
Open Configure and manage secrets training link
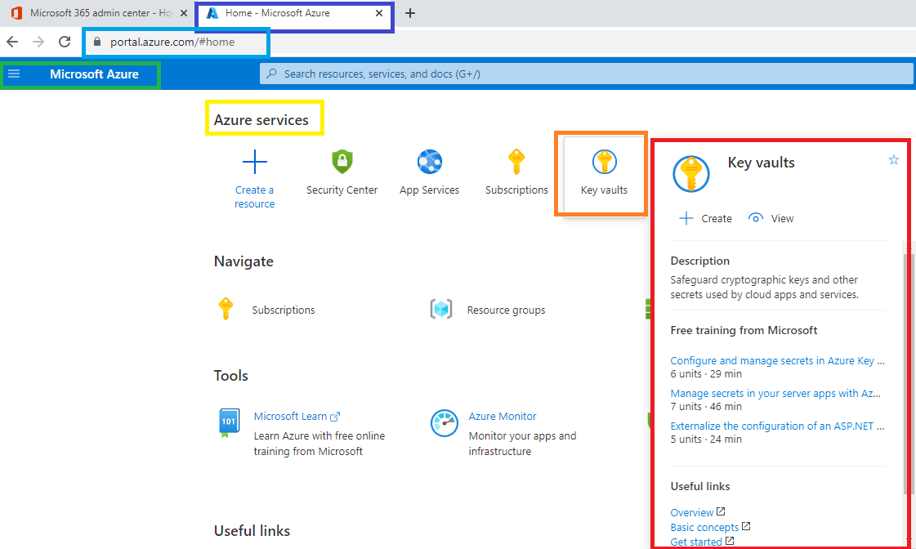pos(778,361)
